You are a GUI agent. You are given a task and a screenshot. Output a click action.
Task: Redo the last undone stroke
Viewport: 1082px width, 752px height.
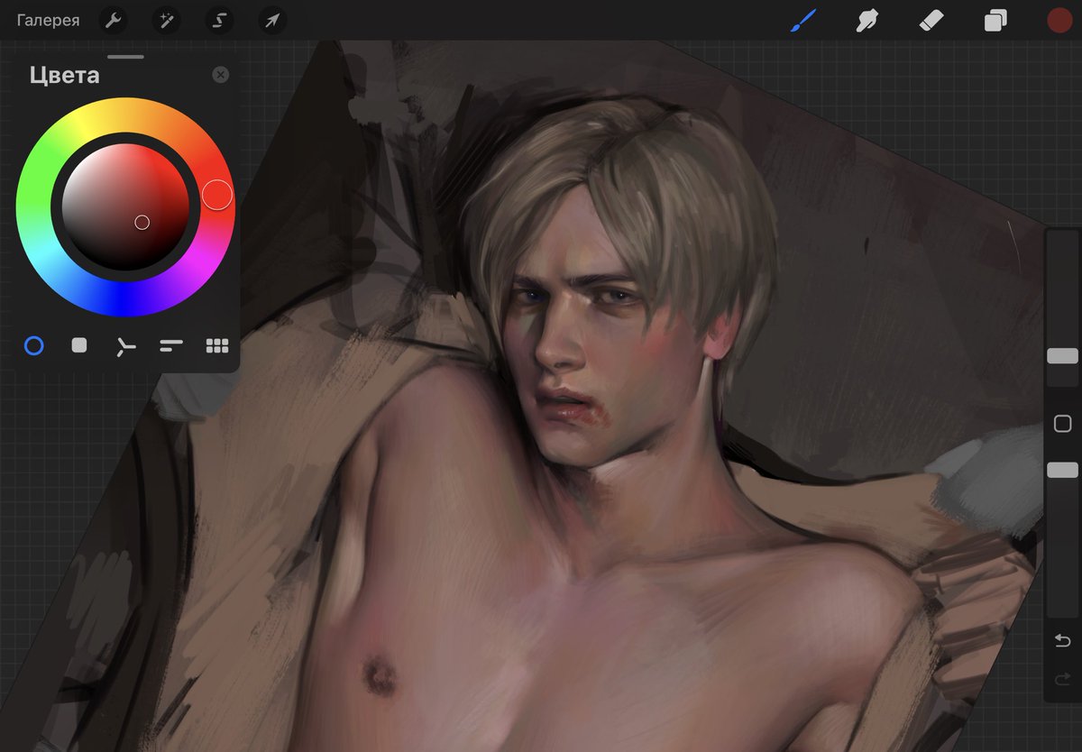point(1062,678)
